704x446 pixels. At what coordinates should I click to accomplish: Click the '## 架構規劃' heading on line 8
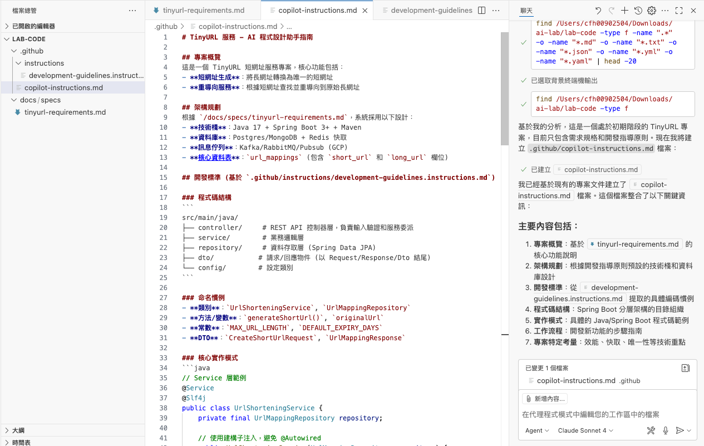(201, 107)
